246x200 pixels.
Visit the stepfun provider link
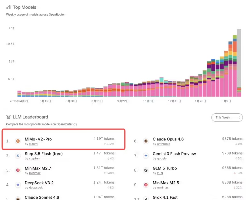click(x=34, y=159)
